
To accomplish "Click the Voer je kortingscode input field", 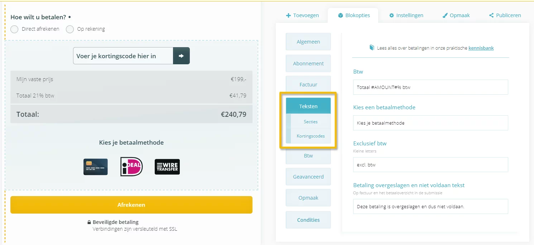I will coord(123,56).
